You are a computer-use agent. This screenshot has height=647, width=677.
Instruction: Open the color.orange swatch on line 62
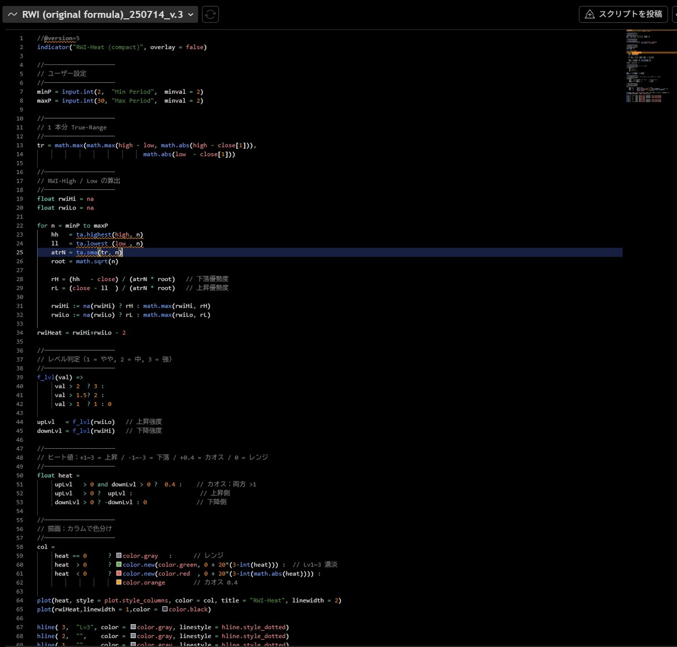pyautogui.click(x=119, y=582)
